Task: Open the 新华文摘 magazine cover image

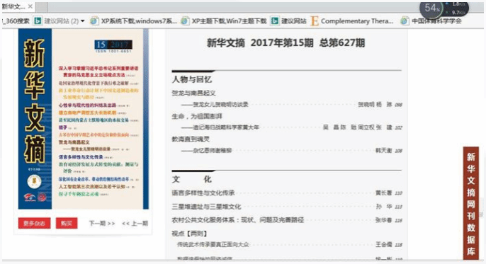Action: [84, 119]
